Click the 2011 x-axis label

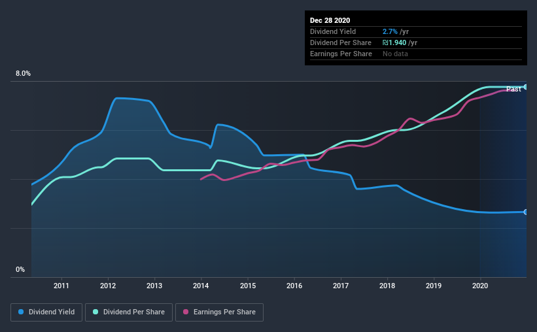click(61, 286)
